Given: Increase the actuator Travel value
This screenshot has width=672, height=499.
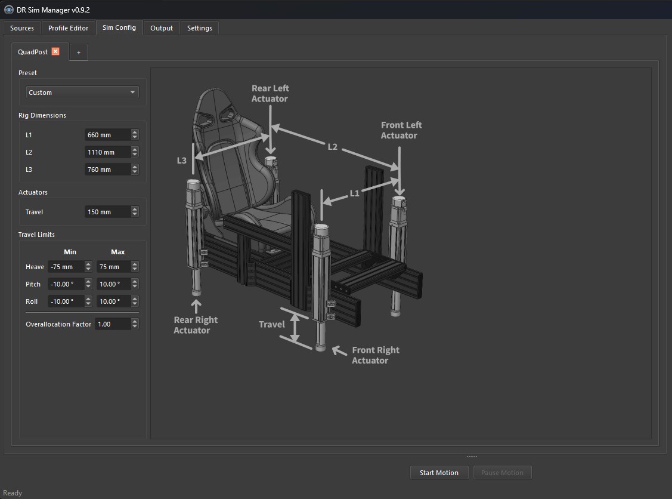Looking at the screenshot, I should pyautogui.click(x=135, y=209).
